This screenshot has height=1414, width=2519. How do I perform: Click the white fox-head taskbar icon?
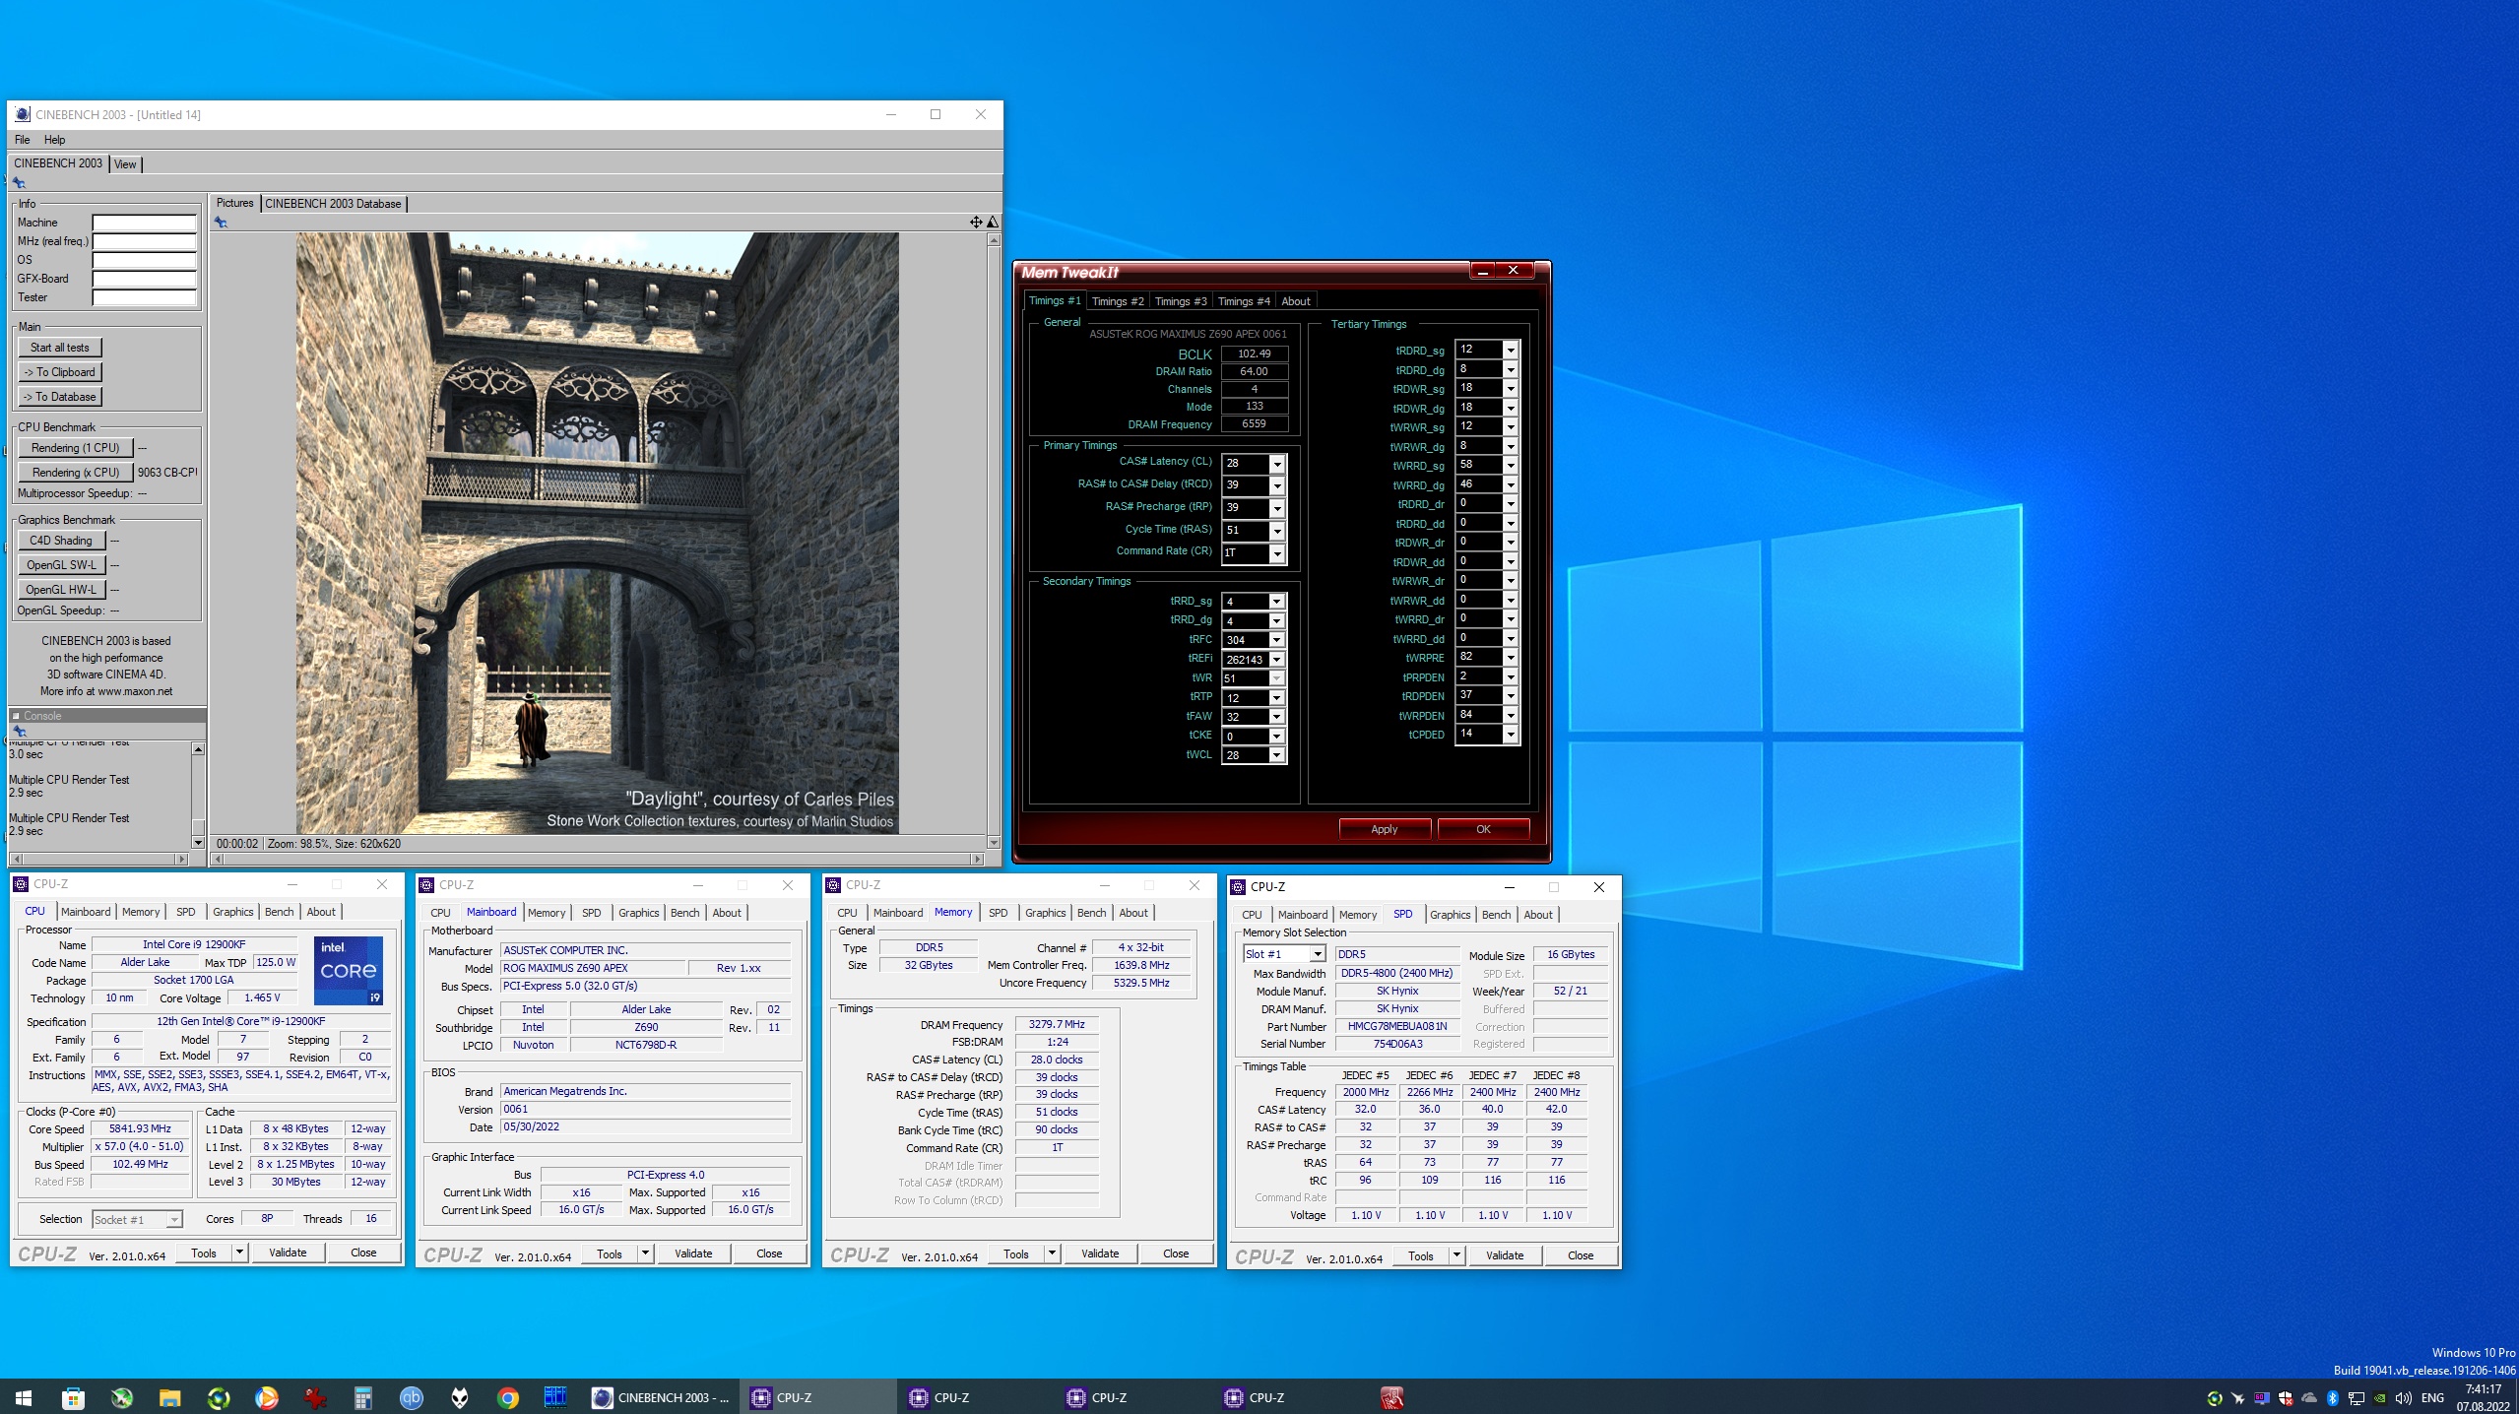pyautogui.click(x=460, y=1397)
